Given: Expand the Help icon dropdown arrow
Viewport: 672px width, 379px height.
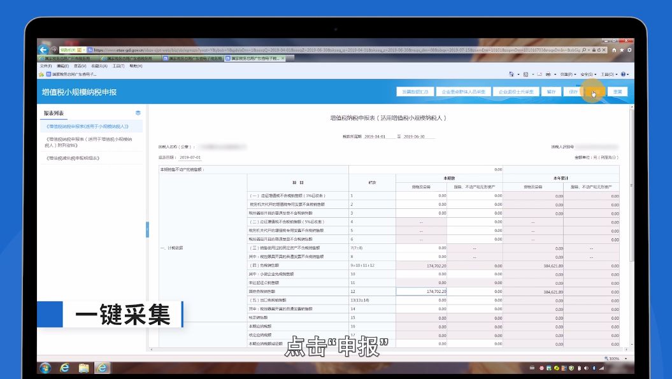Looking at the screenshot, I should [628, 74].
